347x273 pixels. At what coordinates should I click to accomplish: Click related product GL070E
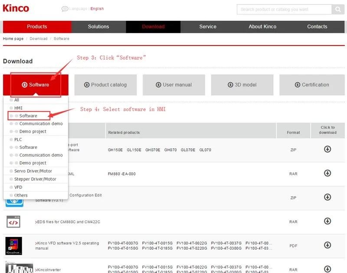coord(188,150)
